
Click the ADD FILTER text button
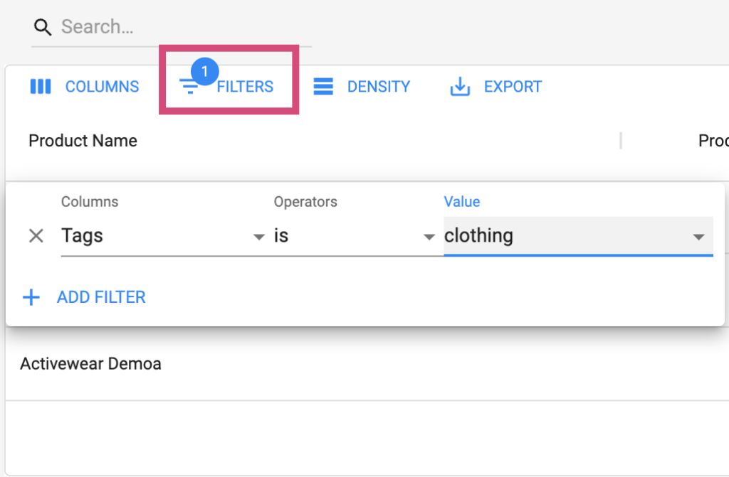[101, 297]
